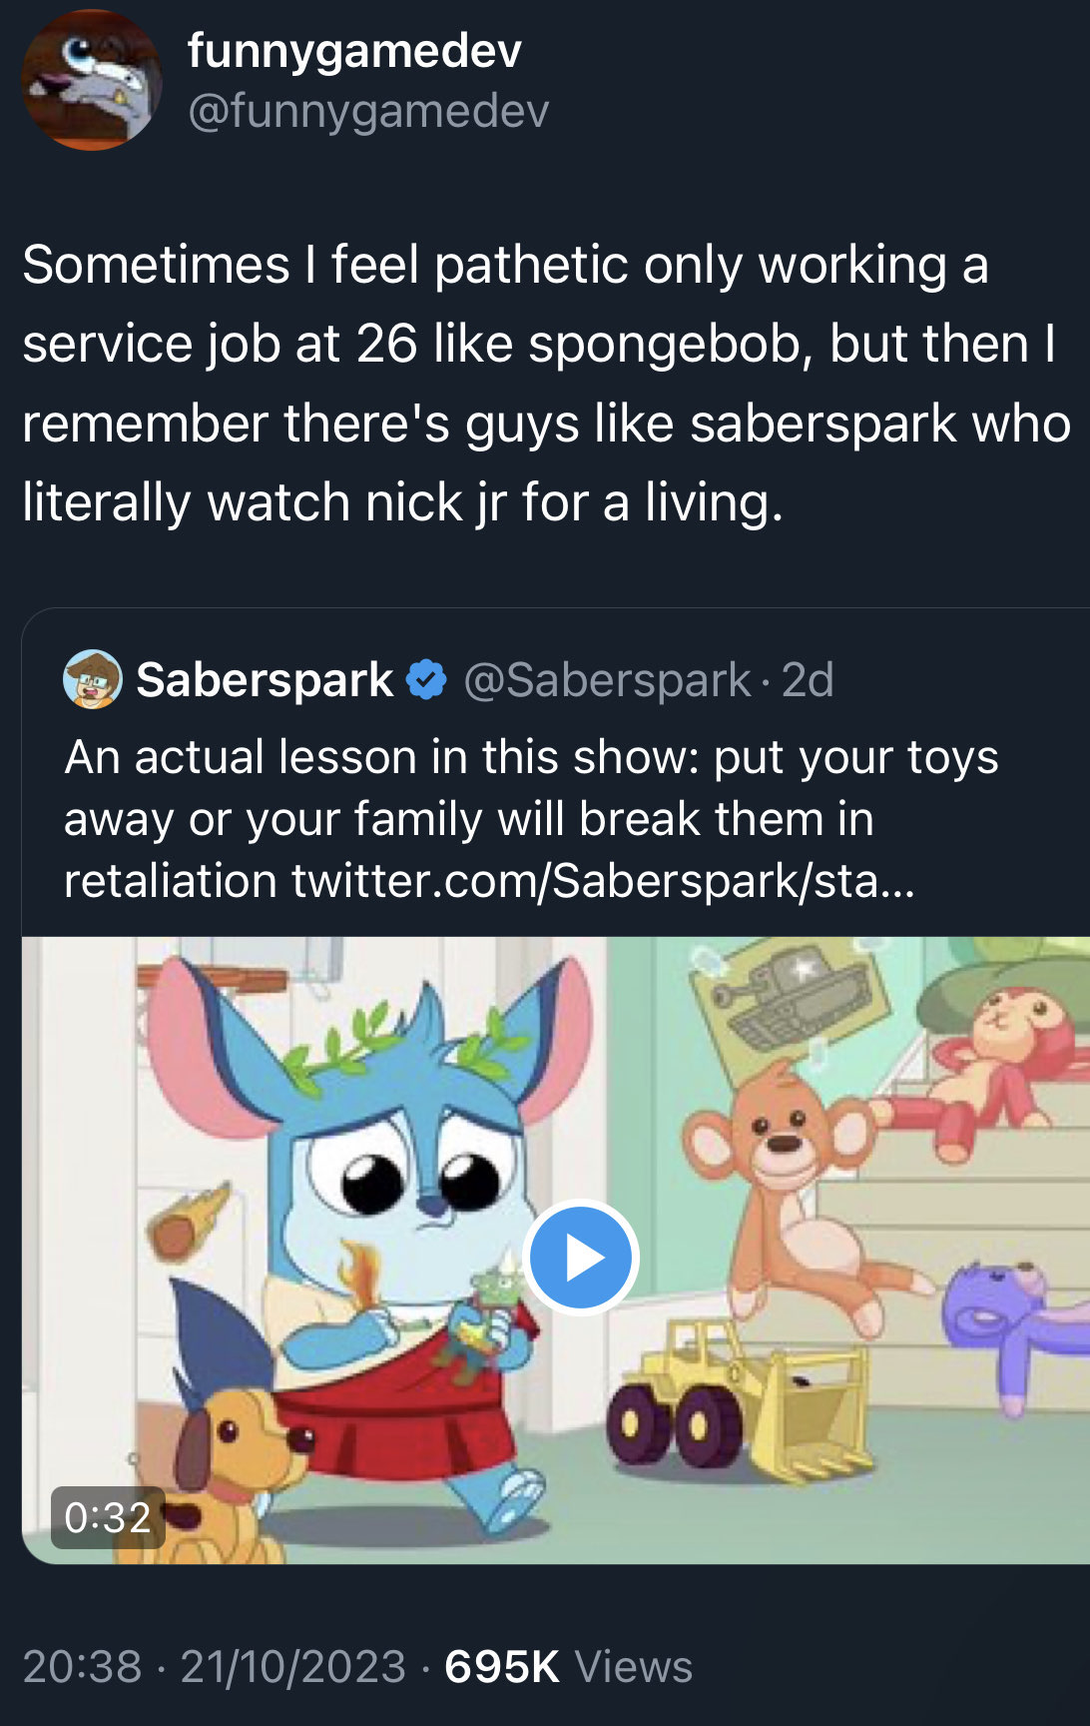The width and height of the screenshot is (1090, 1726).
Task: Tap the blue verified badge
Action: pyautogui.click(x=426, y=679)
